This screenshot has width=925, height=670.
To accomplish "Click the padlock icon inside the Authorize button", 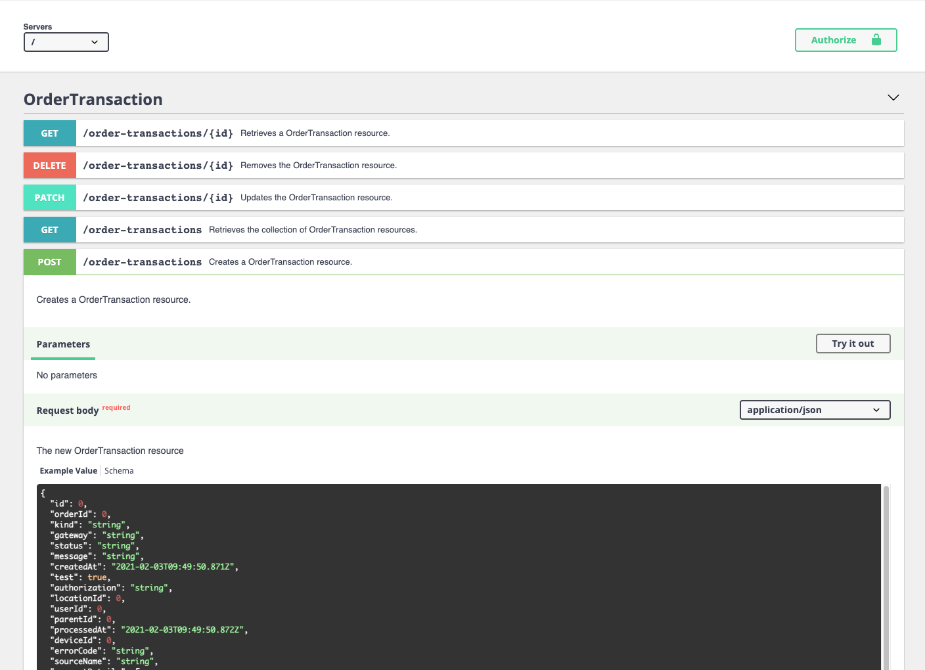I will click(x=876, y=39).
